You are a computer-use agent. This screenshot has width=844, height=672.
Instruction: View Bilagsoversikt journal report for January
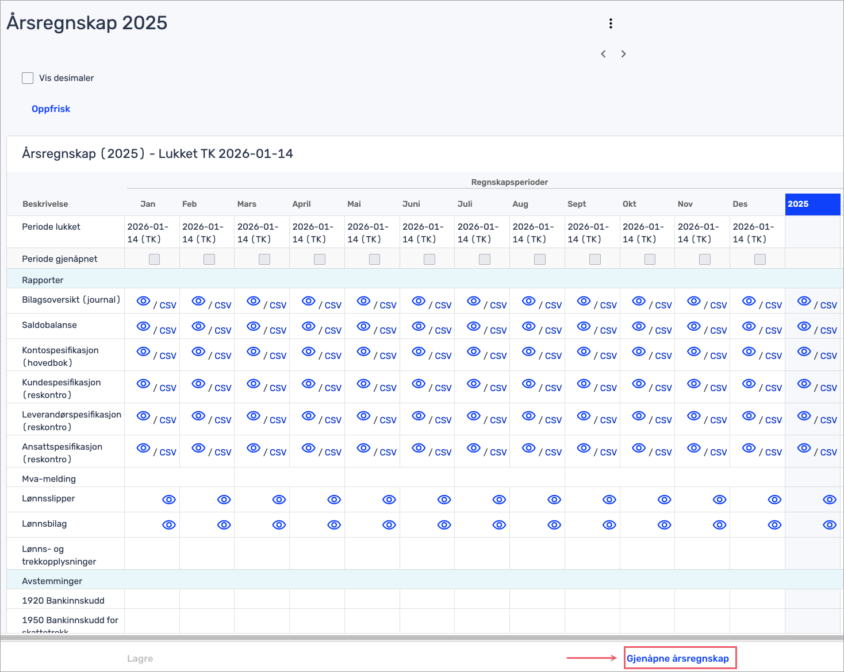143,302
